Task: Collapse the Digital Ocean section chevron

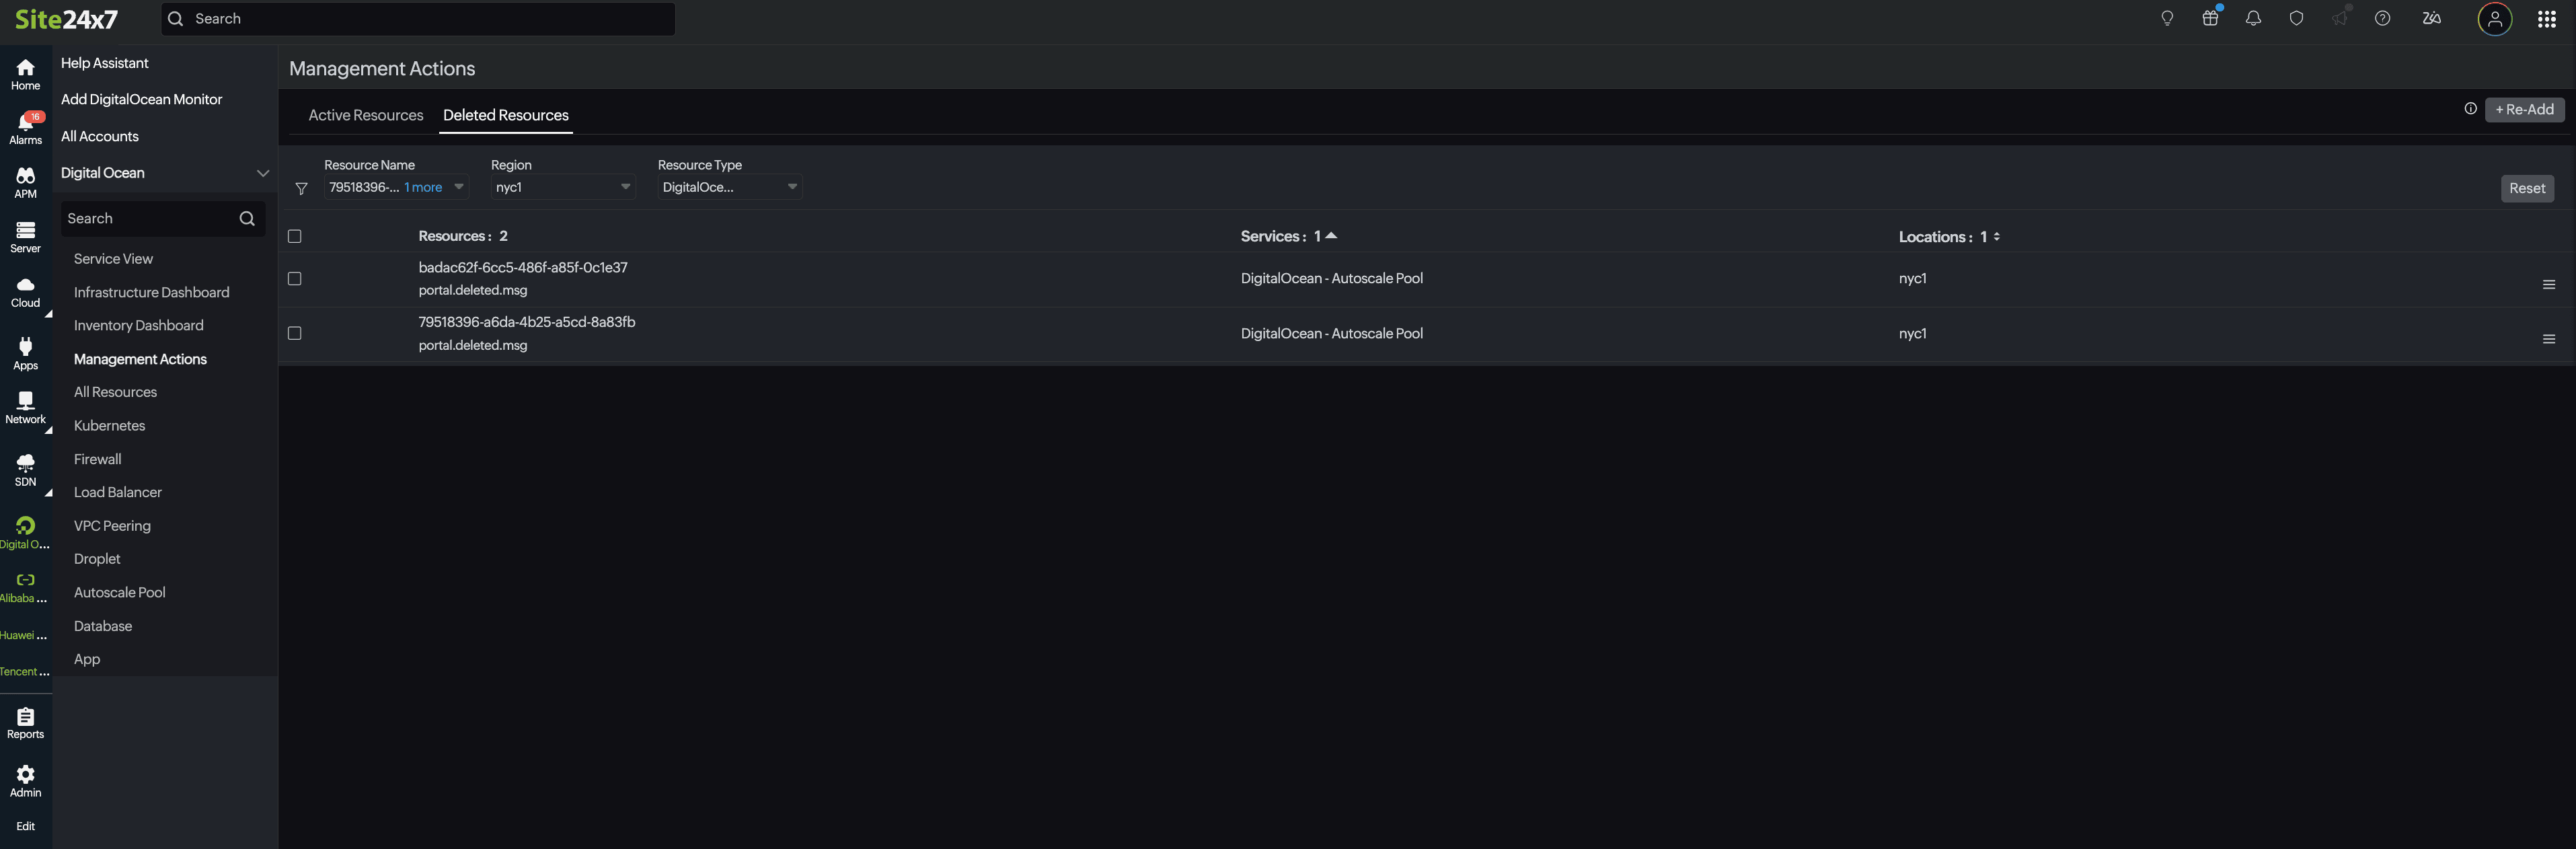Action: point(263,172)
